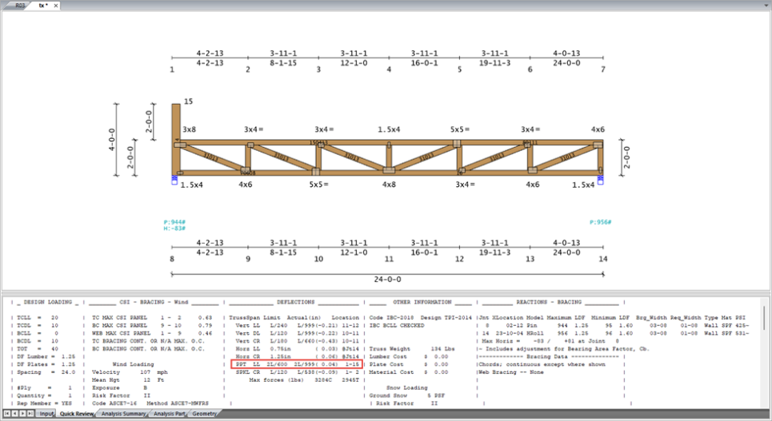Switch to the Analysis Summary tab
This screenshot has height=421, width=772.
coord(122,414)
